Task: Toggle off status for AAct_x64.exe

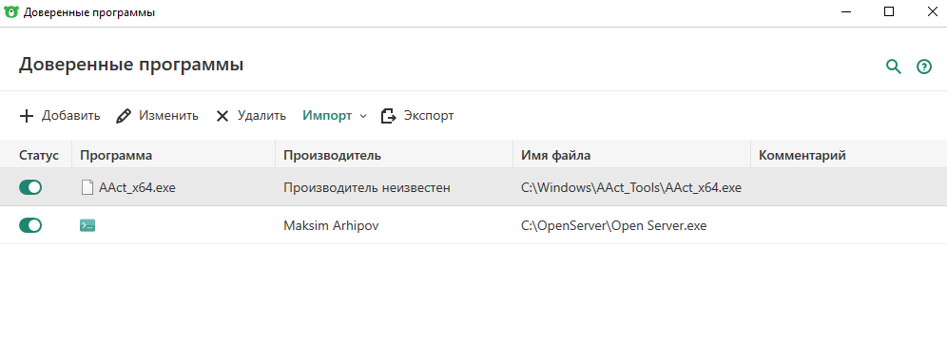Action: pyautogui.click(x=30, y=188)
